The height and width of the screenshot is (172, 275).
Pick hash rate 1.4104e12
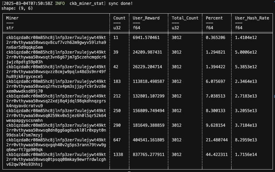(246, 37)
